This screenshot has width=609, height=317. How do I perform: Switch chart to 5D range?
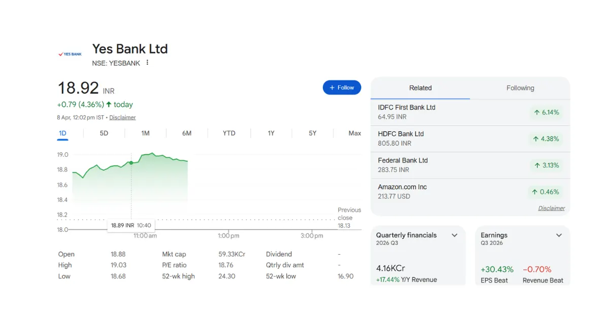coord(104,133)
